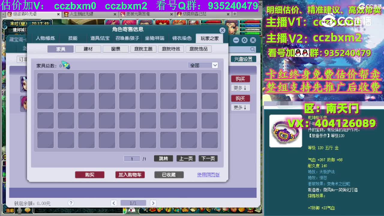
Task: Open the 使用网页版 link
Action: tap(208, 175)
